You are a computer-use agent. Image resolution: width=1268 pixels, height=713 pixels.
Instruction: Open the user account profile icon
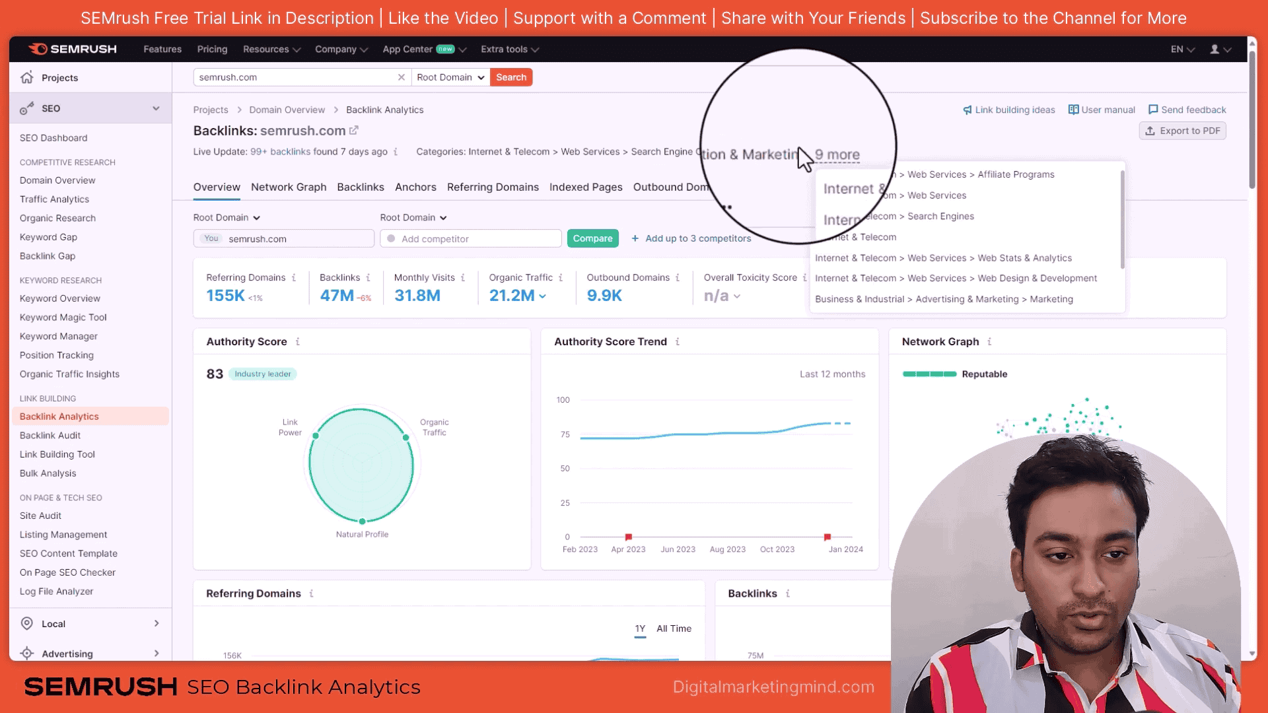(1214, 50)
